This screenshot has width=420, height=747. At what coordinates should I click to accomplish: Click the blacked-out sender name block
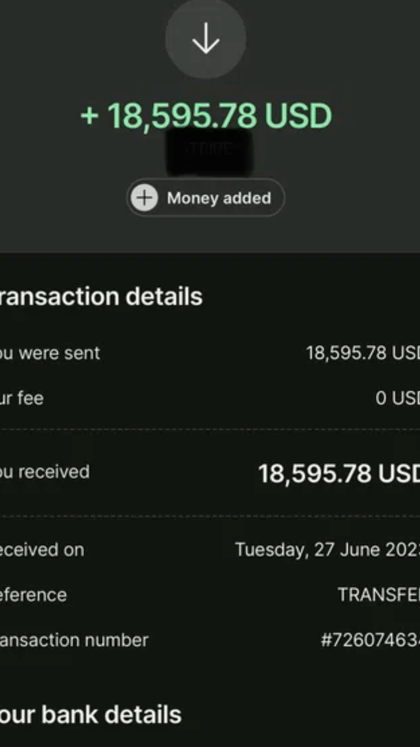click(x=209, y=151)
